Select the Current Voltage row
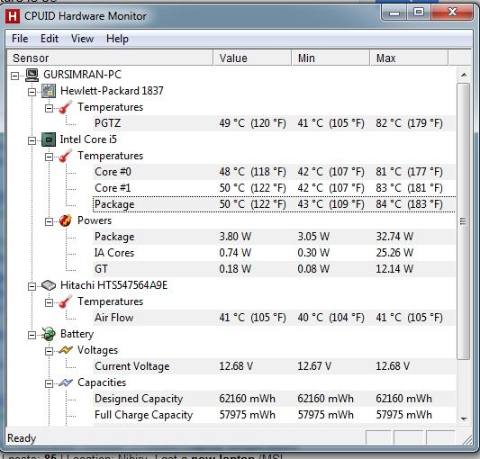Viewport: 480px width, 459px height. (274, 366)
